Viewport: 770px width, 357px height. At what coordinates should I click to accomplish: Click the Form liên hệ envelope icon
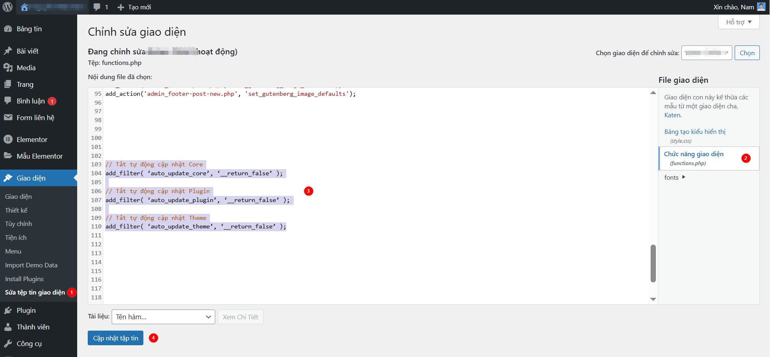[8, 118]
